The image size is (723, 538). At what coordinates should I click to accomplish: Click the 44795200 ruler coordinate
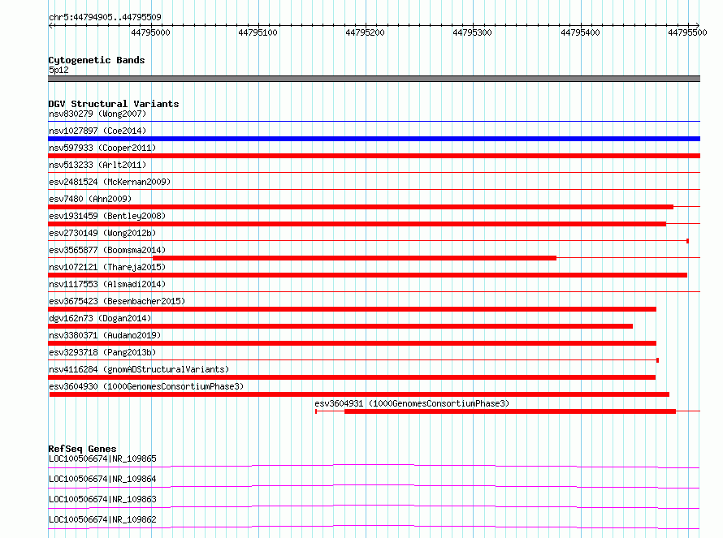click(x=365, y=32)
